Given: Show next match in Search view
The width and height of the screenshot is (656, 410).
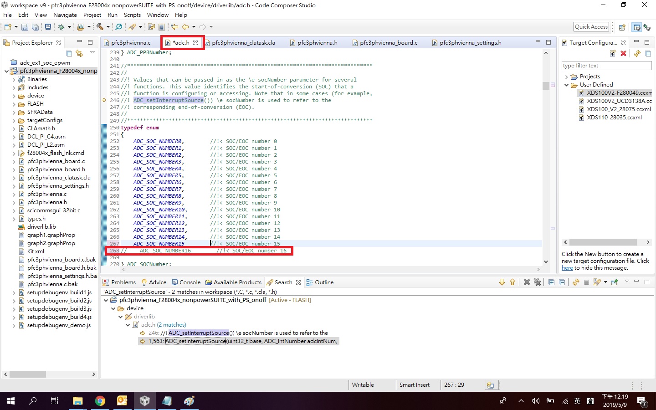Looking at the screenshot, I should coord(502,282).
